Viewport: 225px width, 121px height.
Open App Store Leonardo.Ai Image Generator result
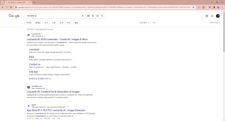tap(56, 110)
